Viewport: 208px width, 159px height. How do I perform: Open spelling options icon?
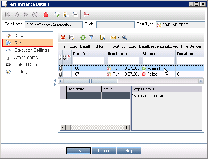[x=75, y=15]
